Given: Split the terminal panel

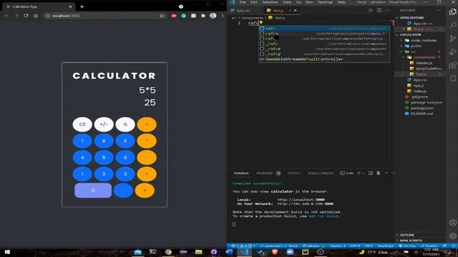Looking at the screenshot, I should point(371,173).
